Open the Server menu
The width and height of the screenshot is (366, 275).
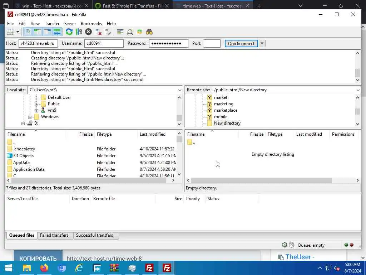[70, 23]
